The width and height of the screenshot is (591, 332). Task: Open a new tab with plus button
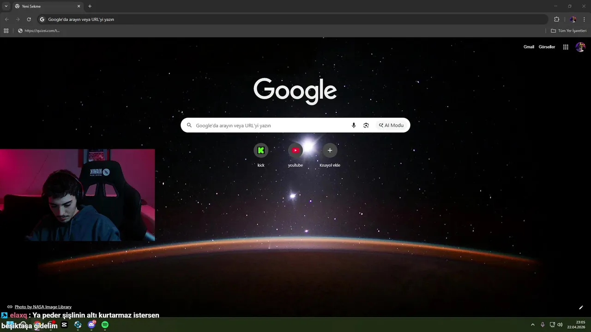click(x=90, y=6)
